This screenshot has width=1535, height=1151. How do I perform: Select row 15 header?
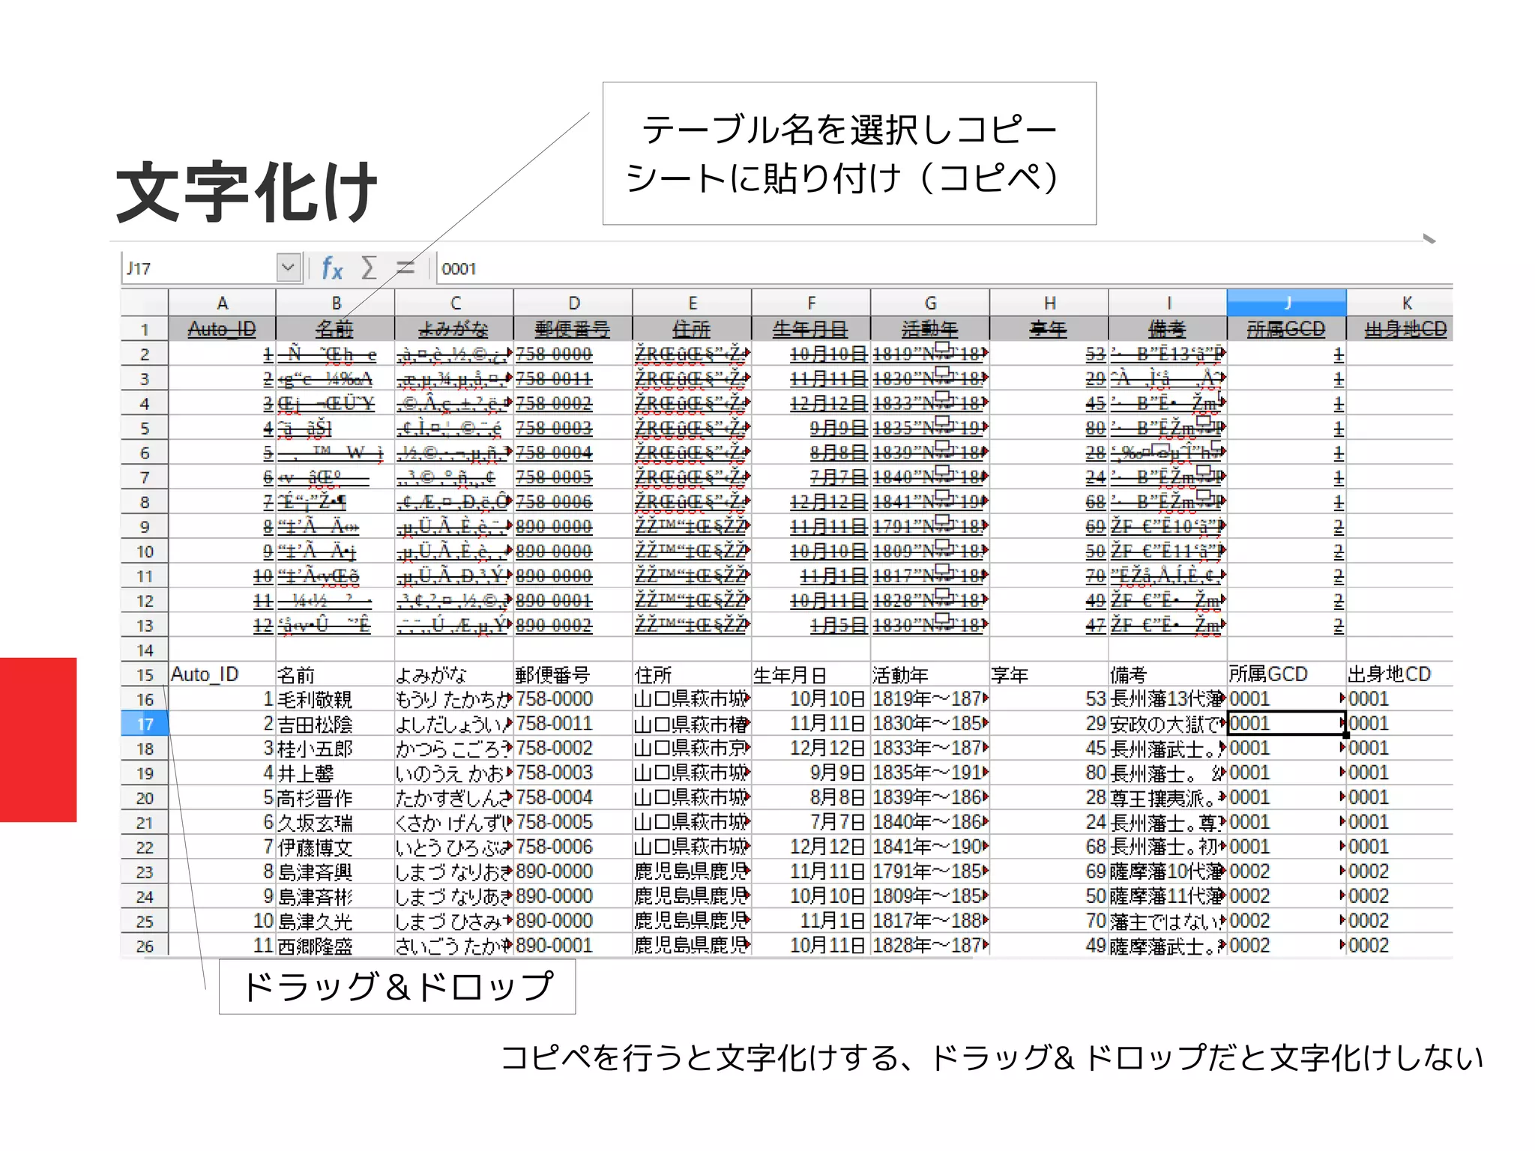[145, 674]
